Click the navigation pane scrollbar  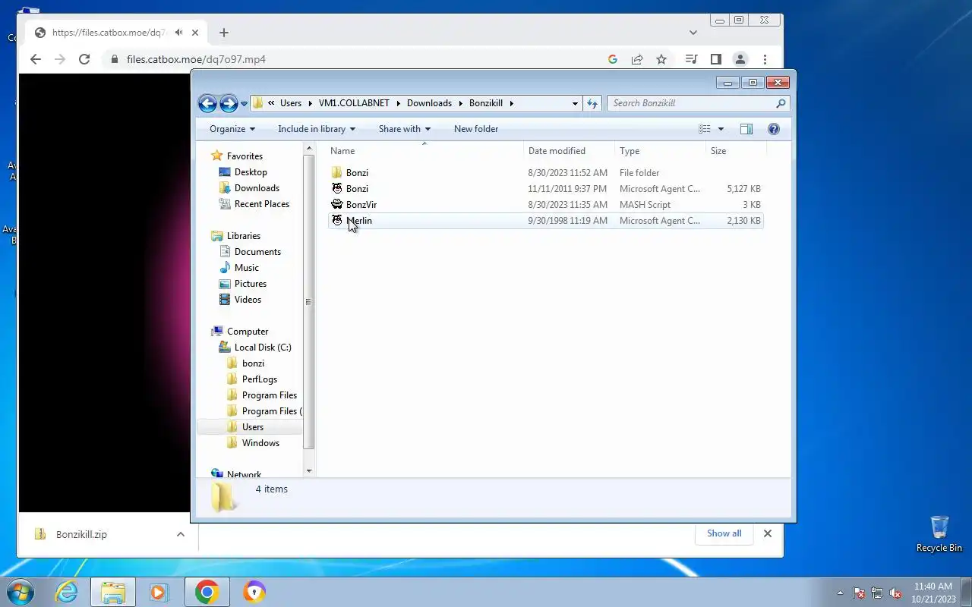[x=308, y=302]
